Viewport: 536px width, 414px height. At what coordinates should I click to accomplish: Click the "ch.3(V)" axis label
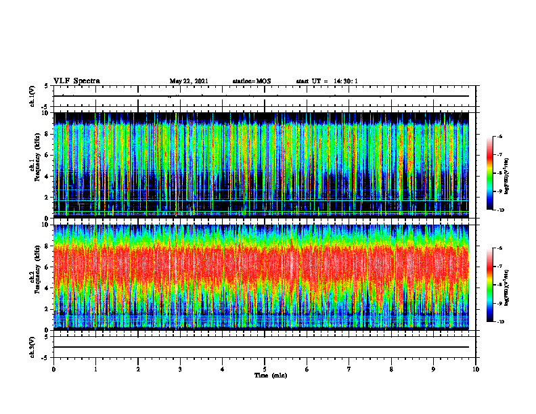click(x=32, y=347)
